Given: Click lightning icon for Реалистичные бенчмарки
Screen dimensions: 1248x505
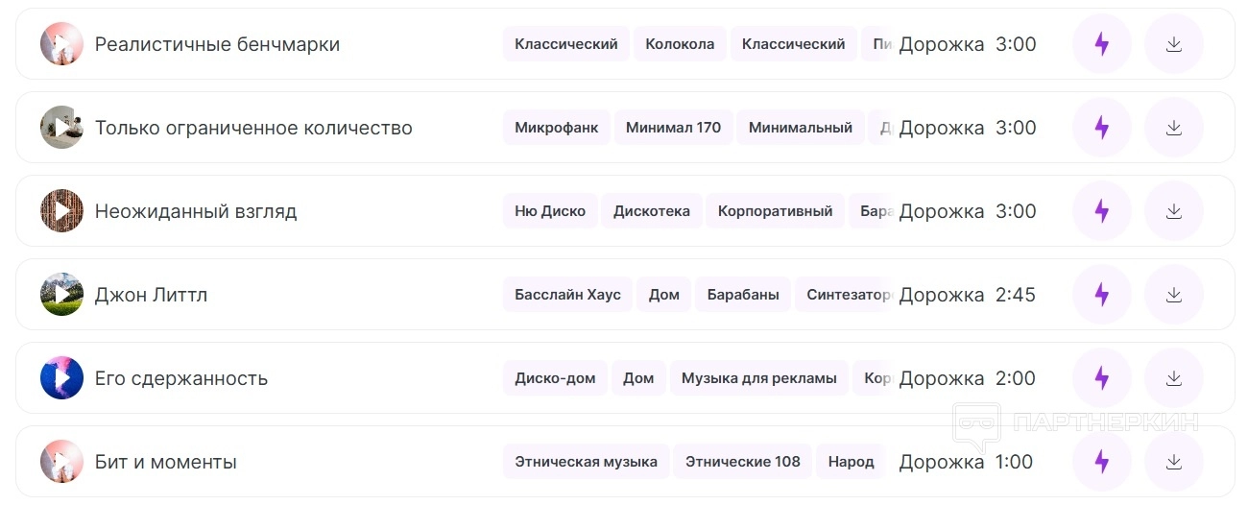Looking at the screenshot, I should pyautogui.click(x=1101, y=44).
